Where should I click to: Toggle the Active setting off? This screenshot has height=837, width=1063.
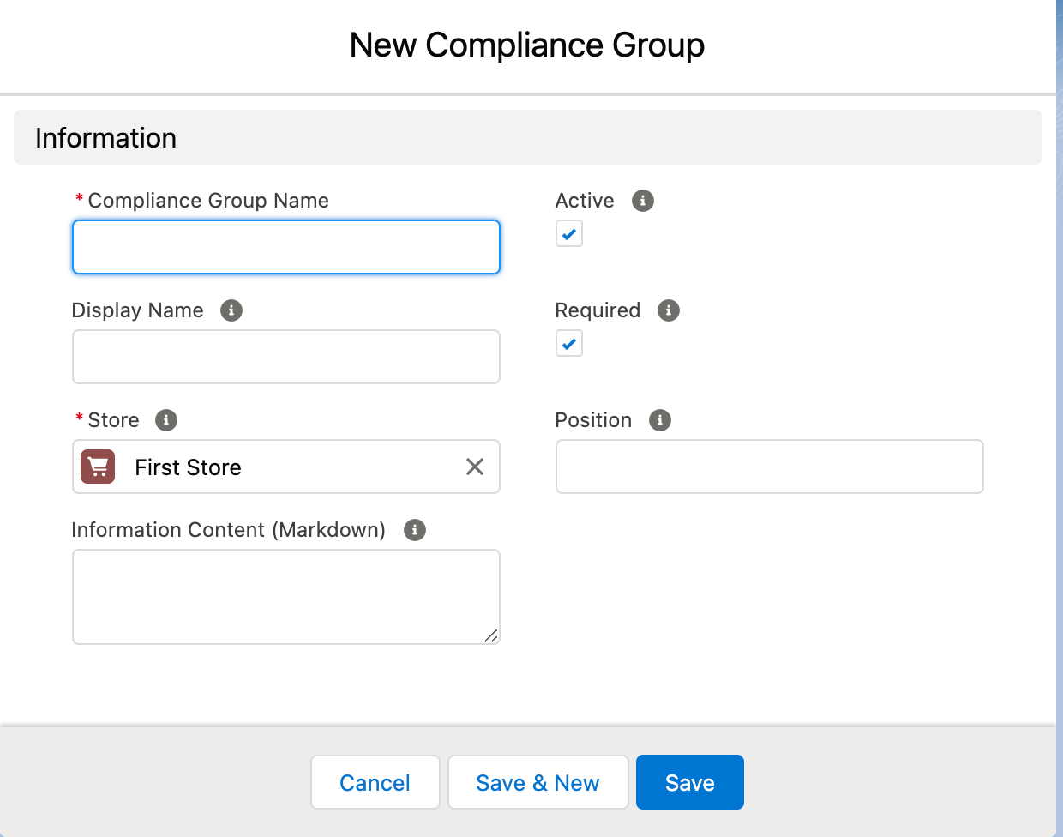click(568, 233)
